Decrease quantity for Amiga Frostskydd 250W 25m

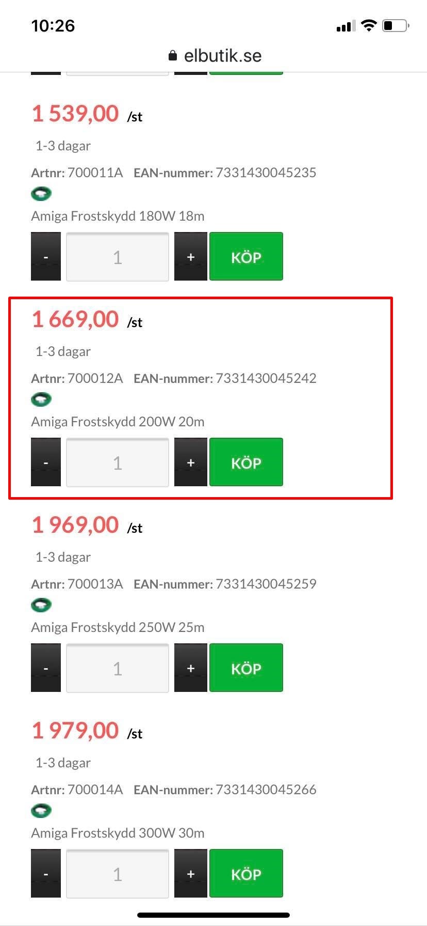pyautogui.click(x=46, y=668)
